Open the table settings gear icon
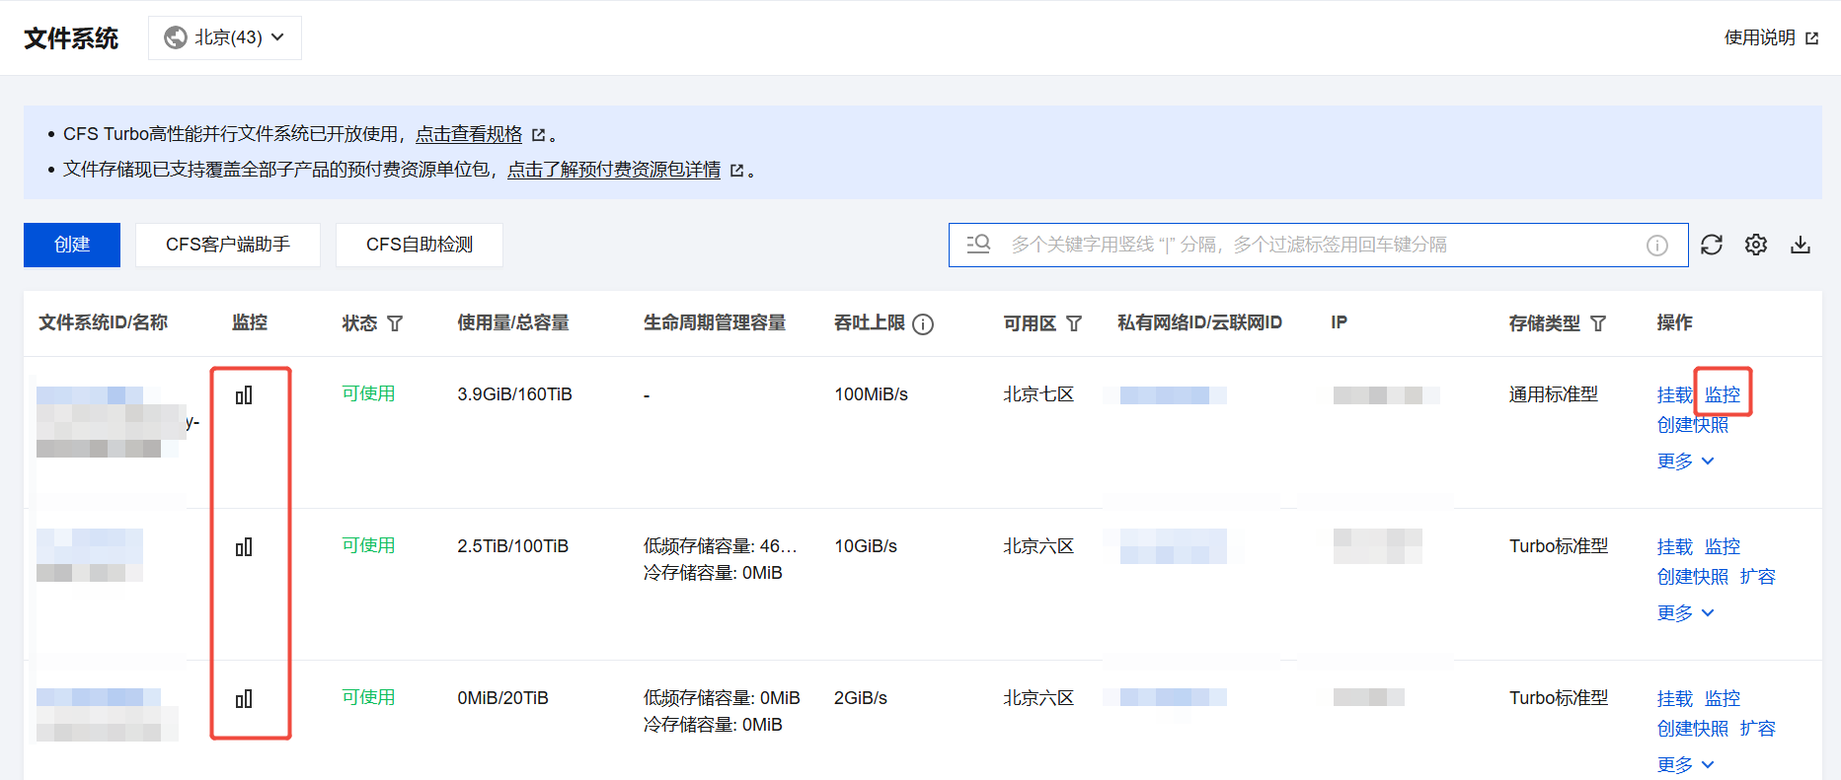This screenshot has width=1841, height=780. pyautogui.click(x=1756, y=245)
